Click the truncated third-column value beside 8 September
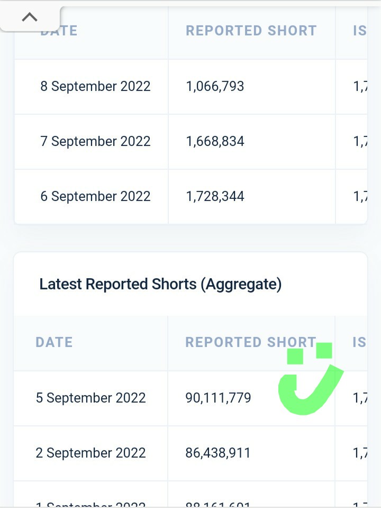Viewport: 381px width, 519px height. pos(360,86)
